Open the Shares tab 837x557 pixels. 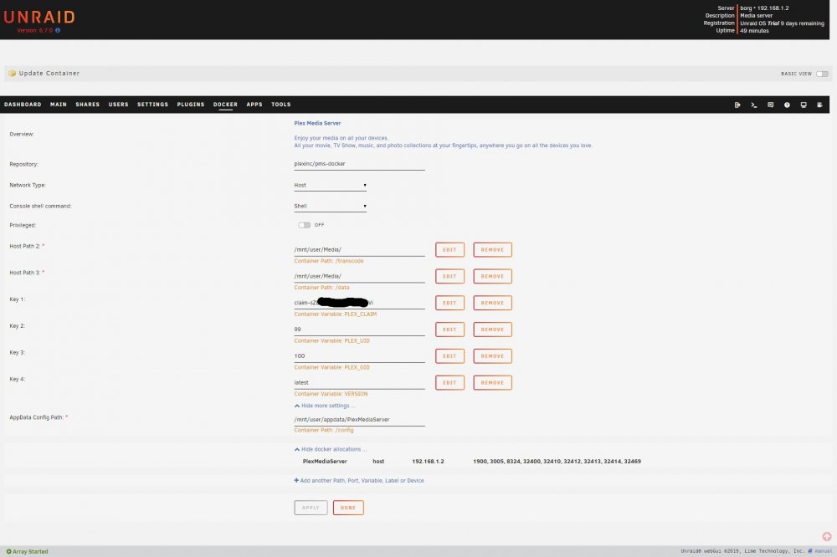click(88, 105)
